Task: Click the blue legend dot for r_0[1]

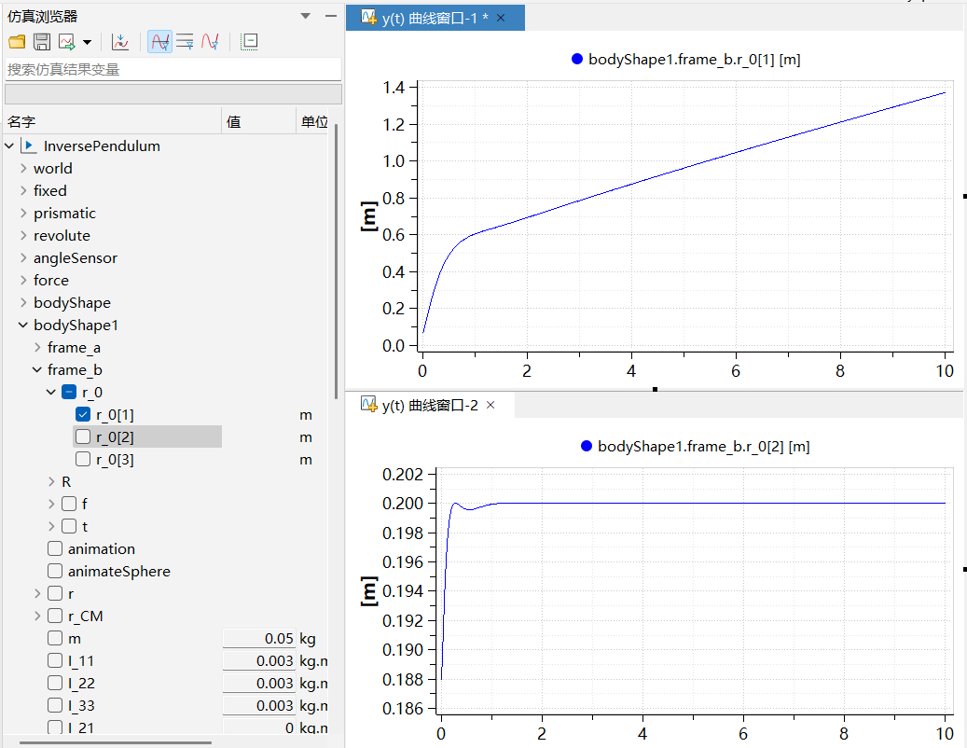Action: coord(576,60)
